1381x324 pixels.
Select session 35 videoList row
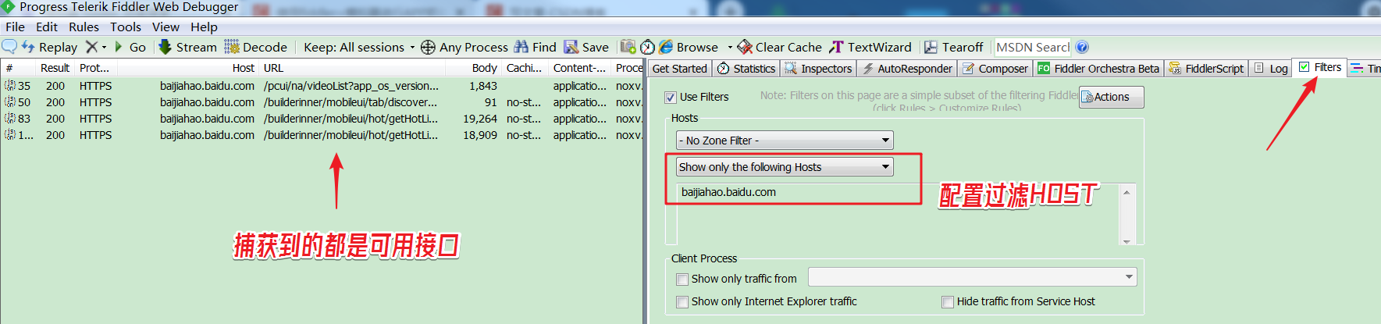(321, 86)
